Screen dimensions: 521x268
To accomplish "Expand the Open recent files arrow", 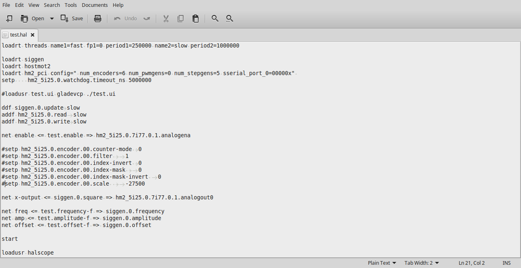I will pyautogui.click(x=52, y=18).
